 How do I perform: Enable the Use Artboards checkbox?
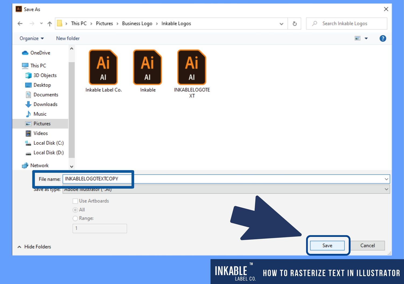[x=75, y=201]
